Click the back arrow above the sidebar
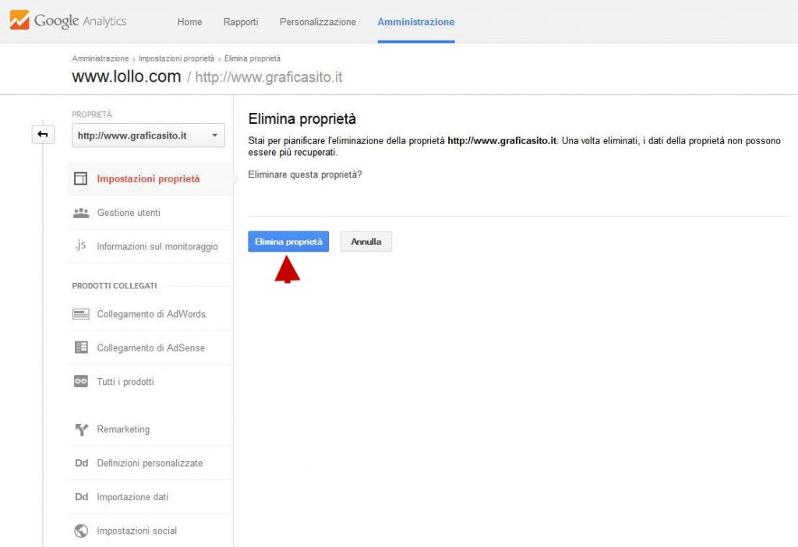This screenshot has width=798, height=547. point(43,134)
